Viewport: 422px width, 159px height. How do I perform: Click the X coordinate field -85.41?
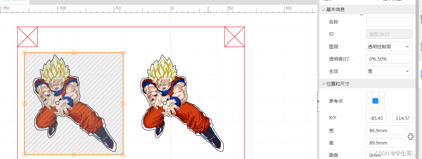pos(376,118)
